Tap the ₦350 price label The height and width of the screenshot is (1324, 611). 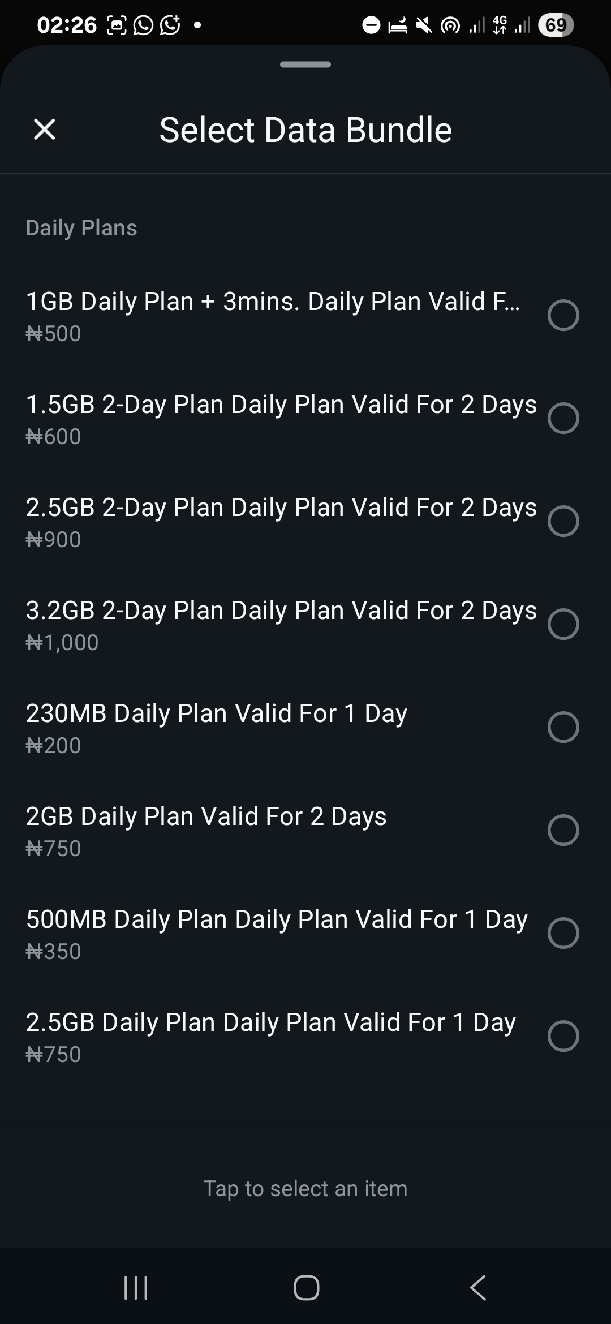click(54, 952)
